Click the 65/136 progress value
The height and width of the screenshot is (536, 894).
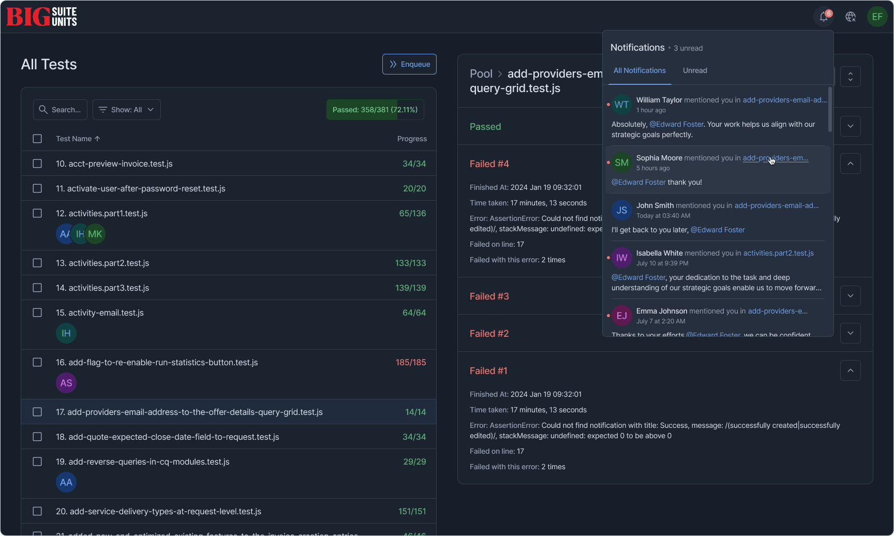pos(412,213)
